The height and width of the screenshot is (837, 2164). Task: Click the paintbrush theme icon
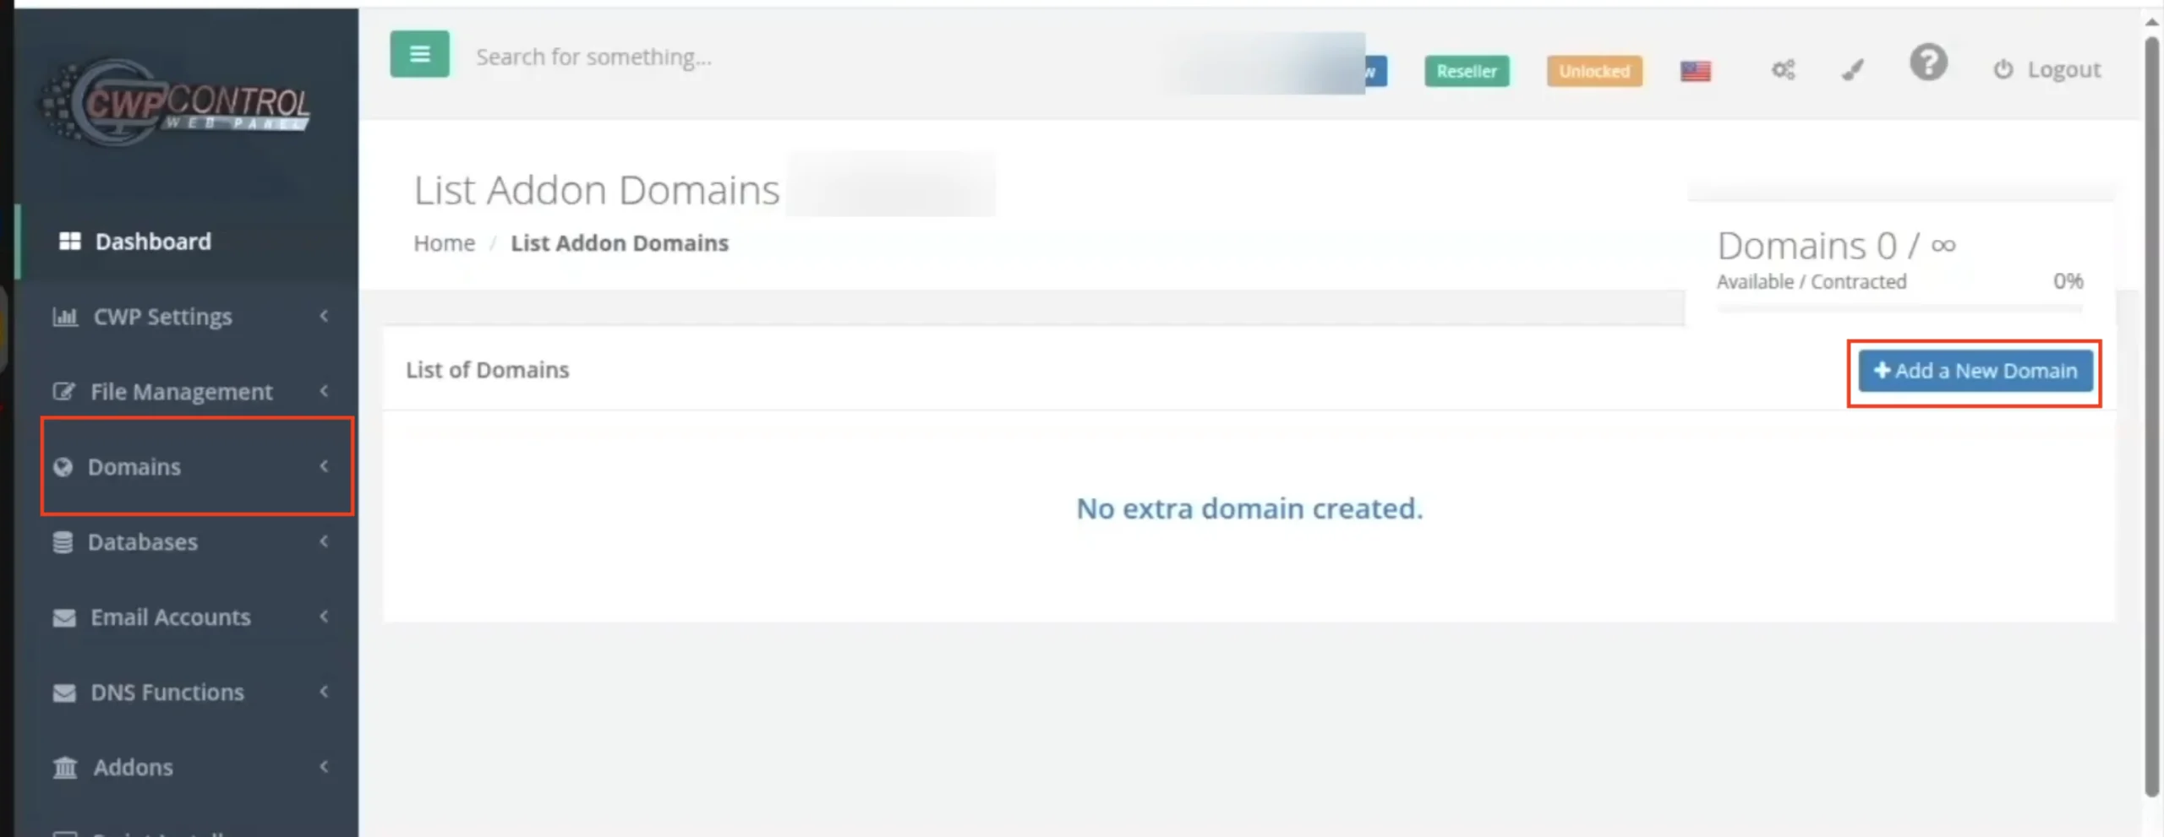(1853, 69)
